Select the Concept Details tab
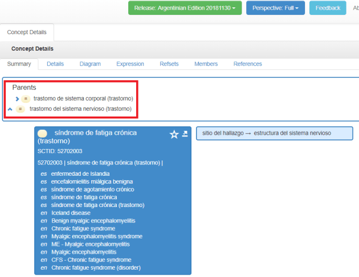This screenshot has height=277, width=359. click(27, 32)
